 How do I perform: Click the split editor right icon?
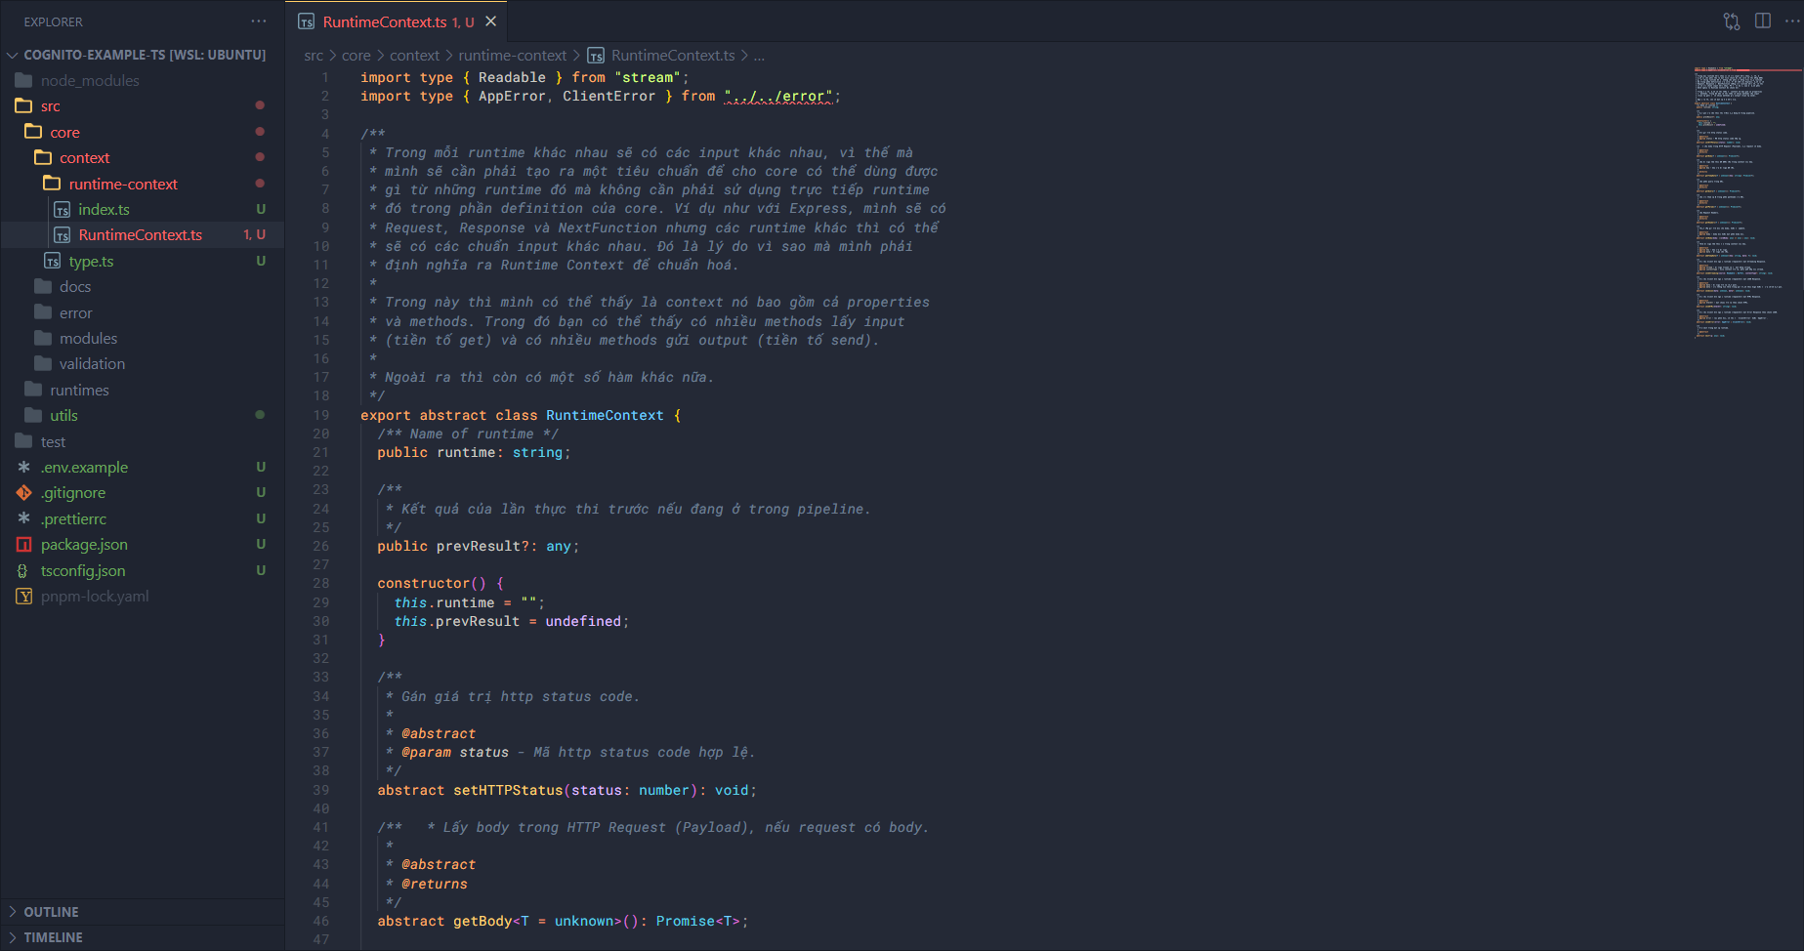(x=1762, y=21)
